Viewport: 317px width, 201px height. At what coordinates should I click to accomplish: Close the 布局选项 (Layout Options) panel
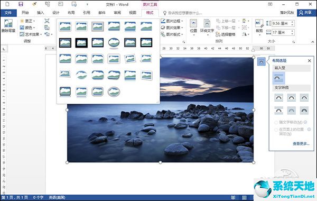tap(309, 60)
